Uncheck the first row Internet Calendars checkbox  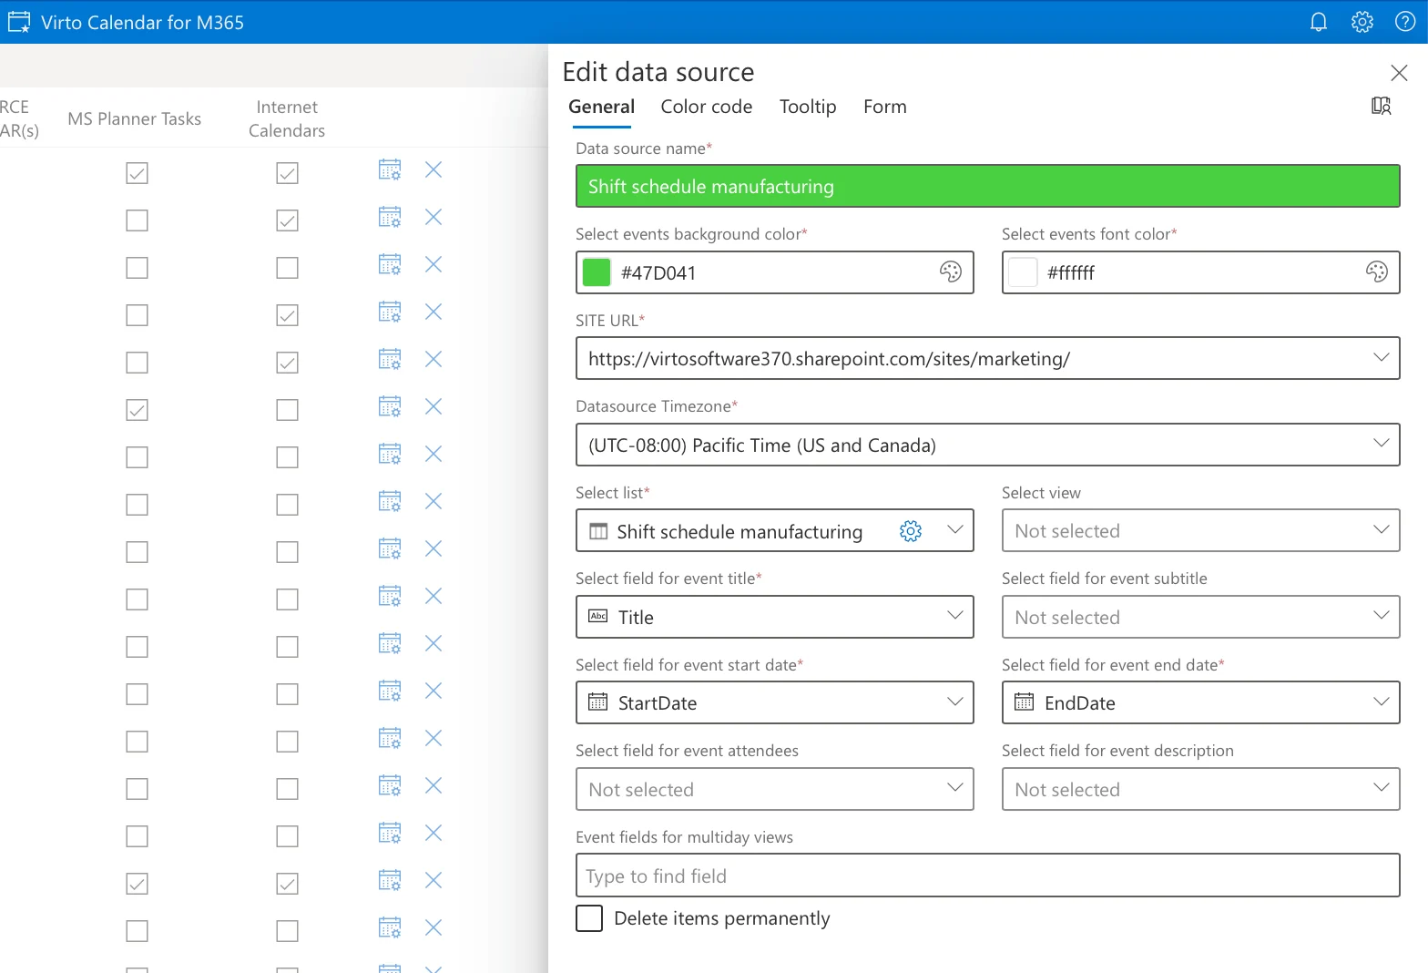287,173
